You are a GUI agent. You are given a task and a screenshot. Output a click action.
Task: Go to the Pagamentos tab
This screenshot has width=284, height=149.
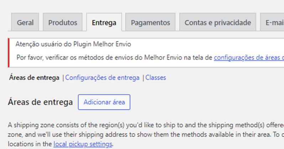click(x=150, y=23)
